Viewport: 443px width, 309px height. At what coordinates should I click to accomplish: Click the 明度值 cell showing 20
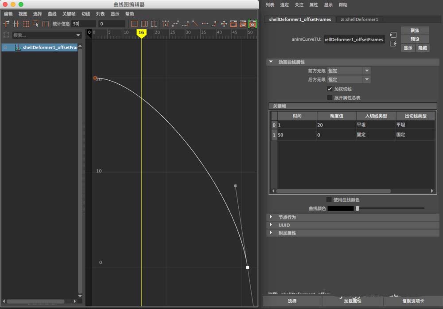click(x=336, y=125)
